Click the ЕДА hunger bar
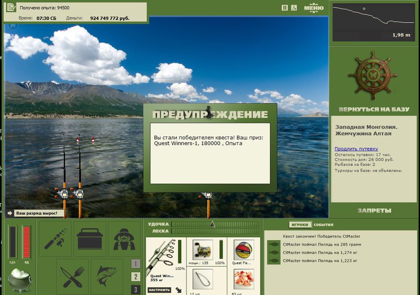The image size is (420, 295). tap(13, 243)
